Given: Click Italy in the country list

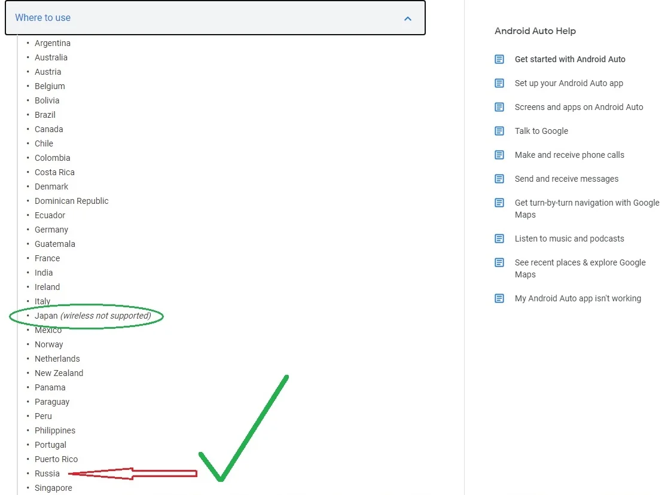Looking at the screenshot, I should [x=42, y=301].
